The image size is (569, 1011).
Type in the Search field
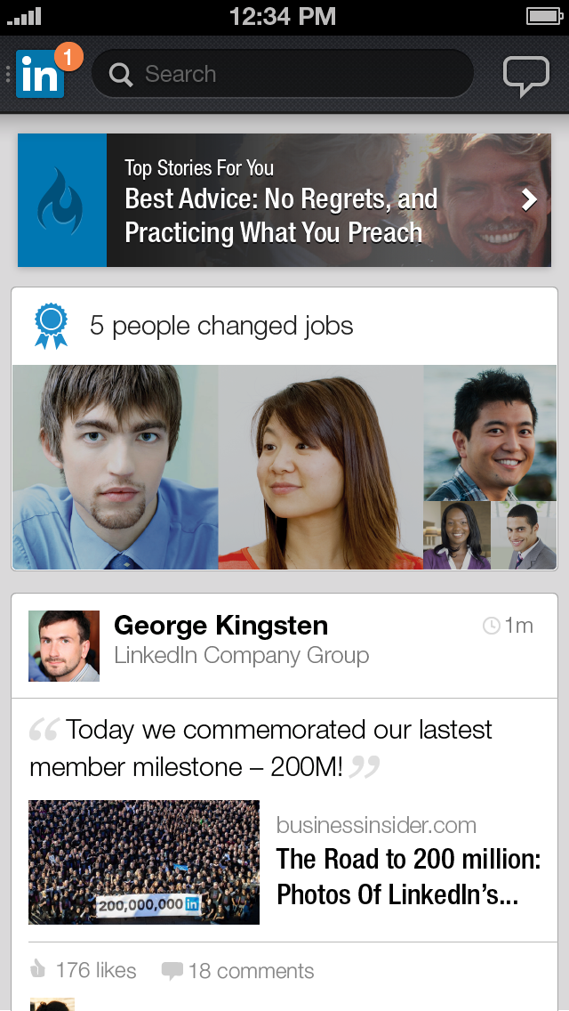293,74
